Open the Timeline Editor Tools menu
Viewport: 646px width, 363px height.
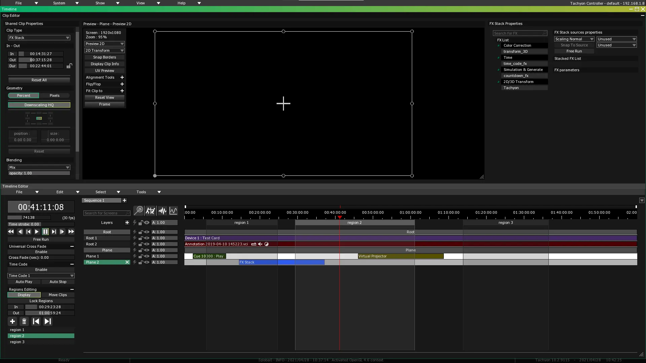point(148,192)
